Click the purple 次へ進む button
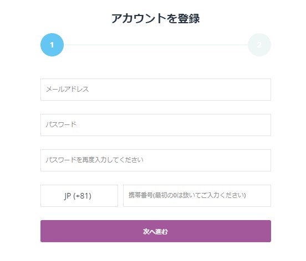Viewport: 306px width, 261px height. (156, 231)
